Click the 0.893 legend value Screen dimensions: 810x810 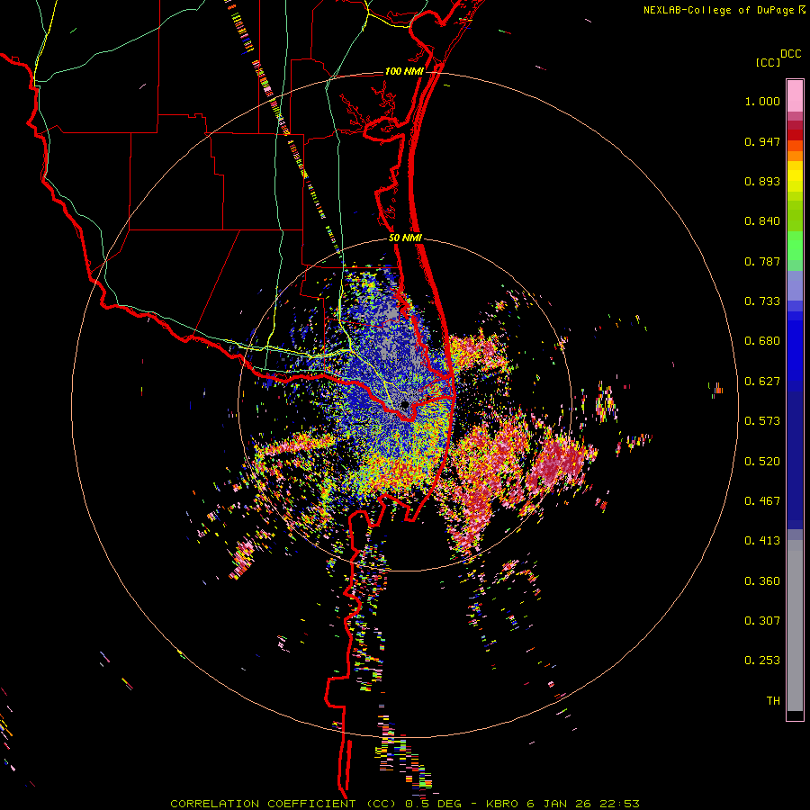tap(762, 181)
